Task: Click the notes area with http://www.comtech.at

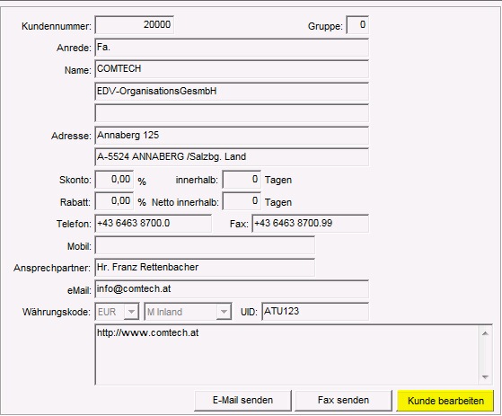Action: click(x=286, y=355)
